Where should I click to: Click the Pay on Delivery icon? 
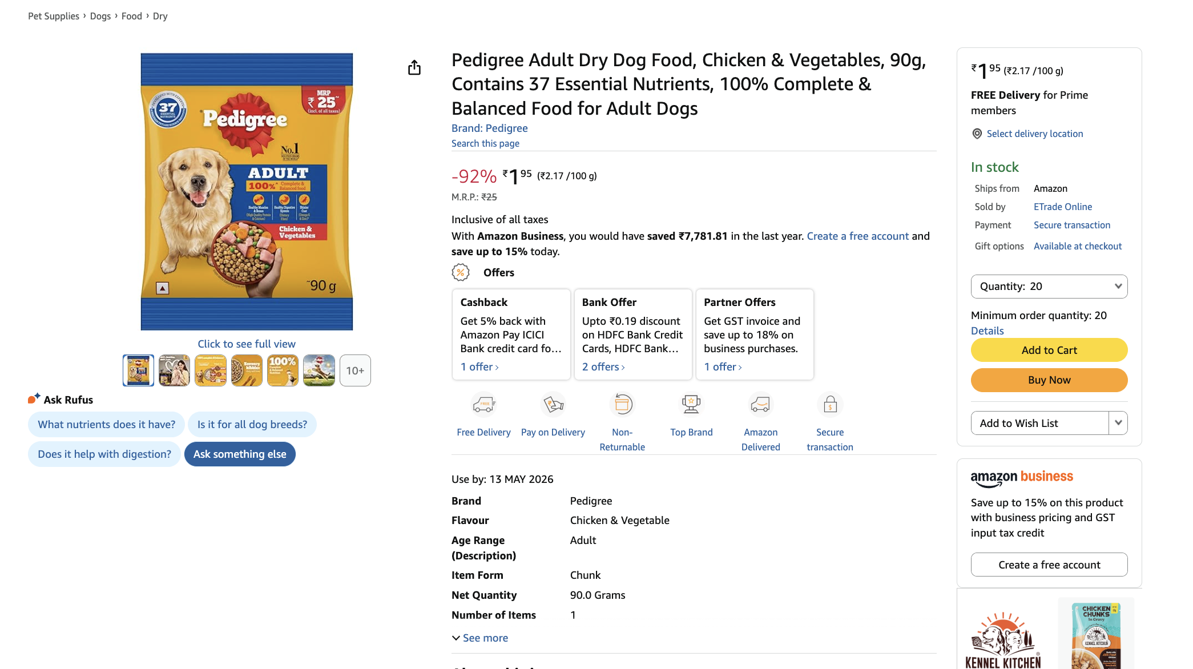coord(553,405)
